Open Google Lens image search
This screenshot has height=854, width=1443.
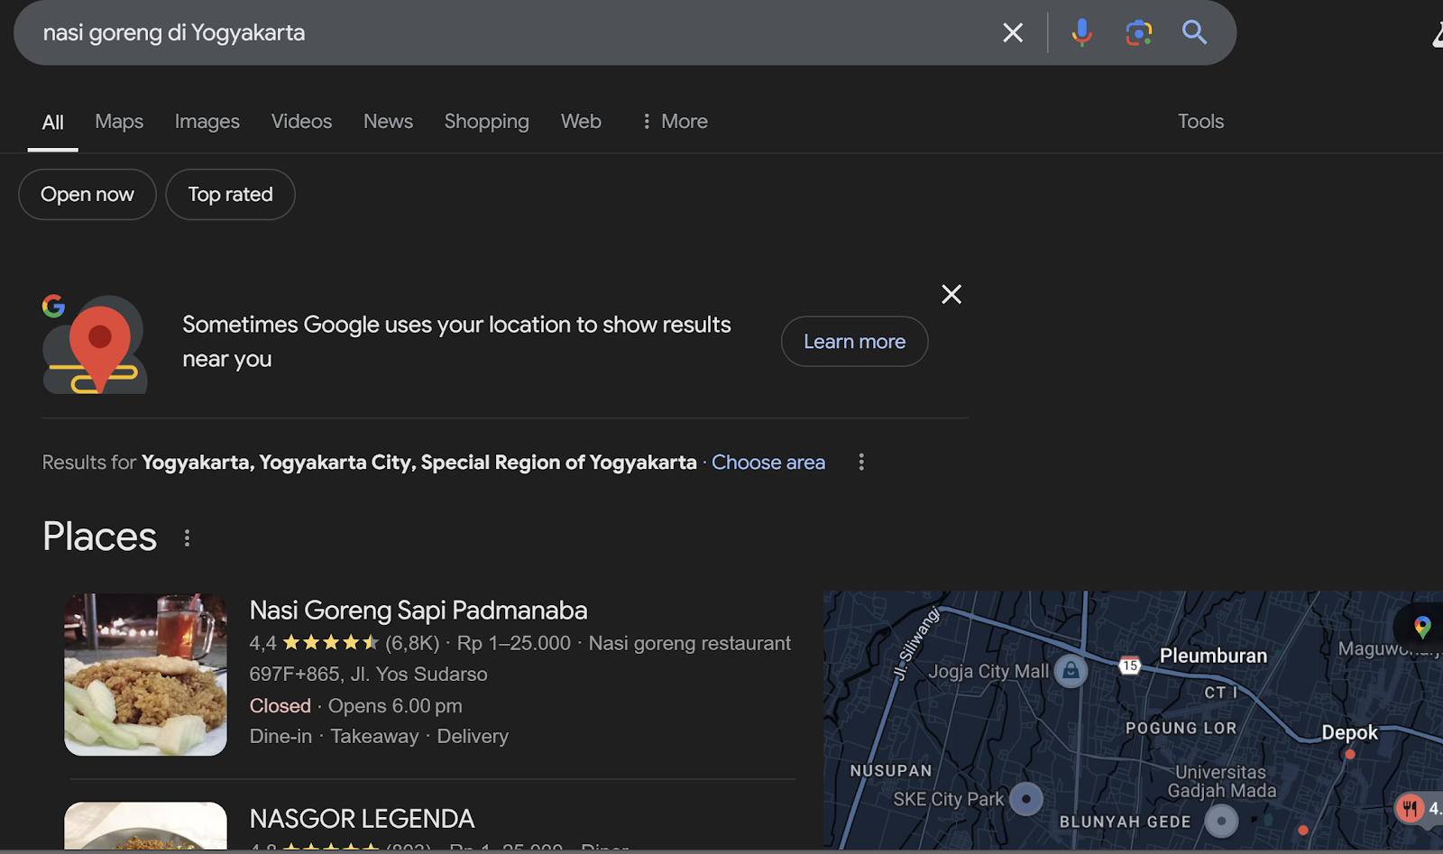coord(1139,33)
